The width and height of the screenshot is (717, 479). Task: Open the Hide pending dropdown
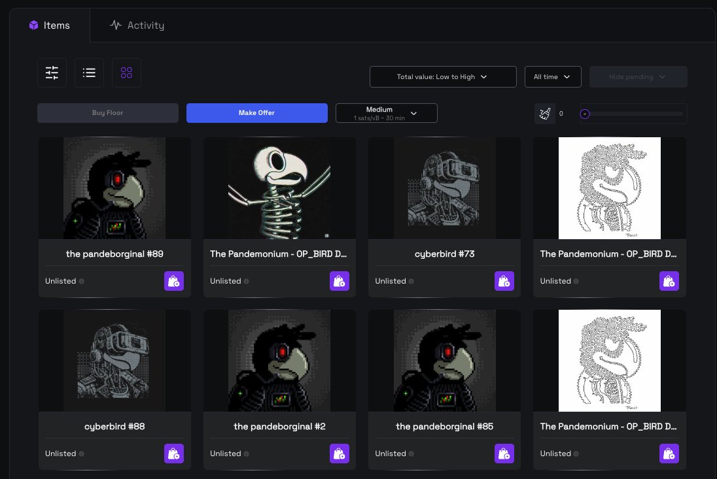pos(638,76)
